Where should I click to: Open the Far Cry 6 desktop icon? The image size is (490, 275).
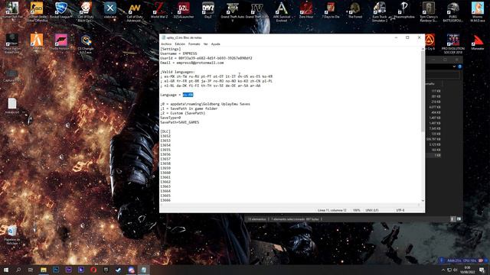430,43
